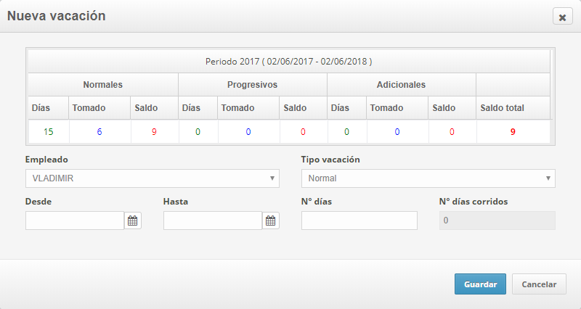Click the Periodo 2017 header text
The image size is (581, 309).
click(x=288, y=62)
